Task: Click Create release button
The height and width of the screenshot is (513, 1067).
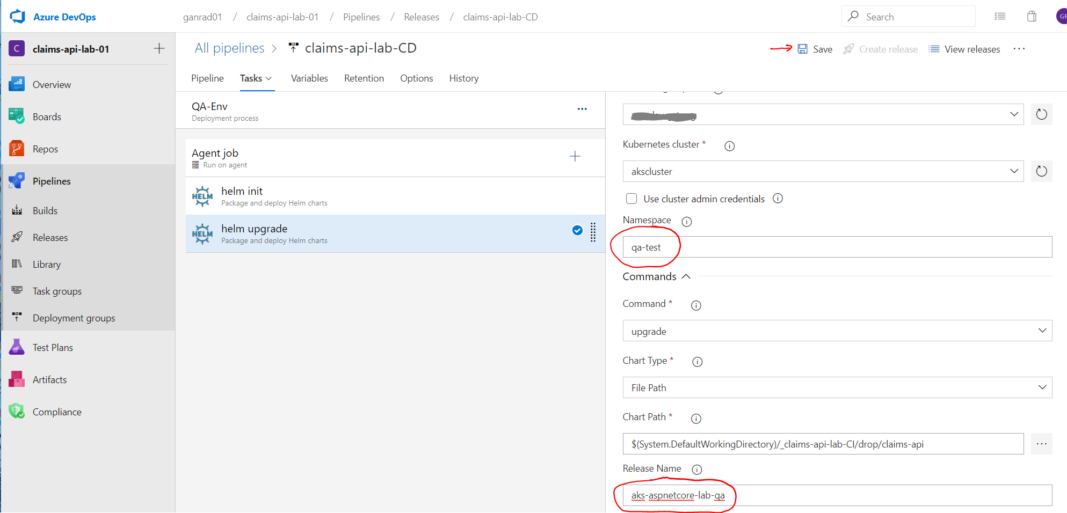Action: pyautogui.click(x=881, y=49)
